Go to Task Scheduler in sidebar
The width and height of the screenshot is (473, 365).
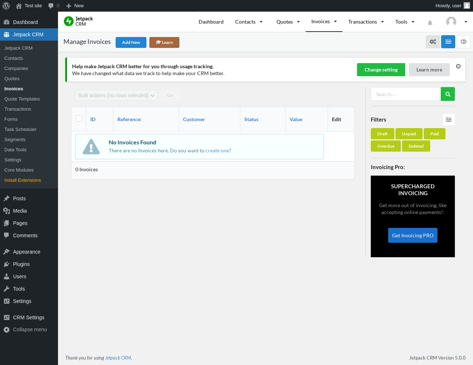click(20, 130)
